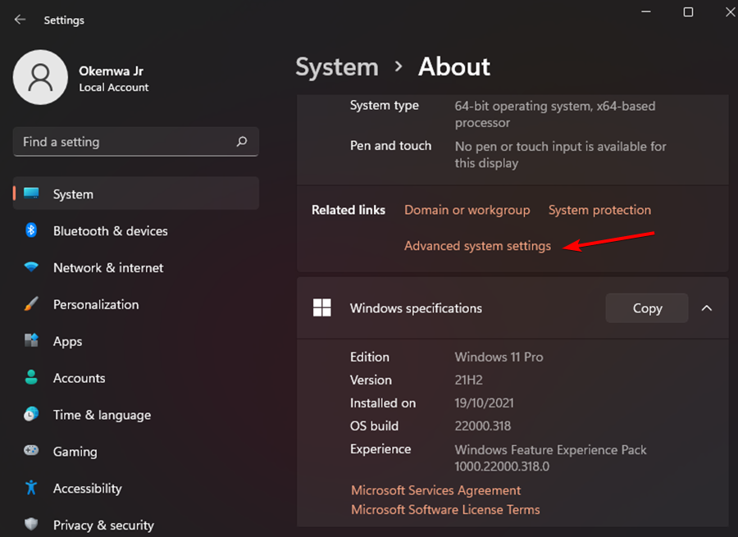Type in the Find a setting field
Viewport: 738px width, 537px height.
[x=123, y=142]
